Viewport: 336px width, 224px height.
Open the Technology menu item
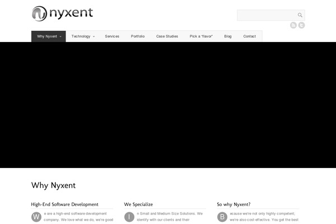(83, 36)
